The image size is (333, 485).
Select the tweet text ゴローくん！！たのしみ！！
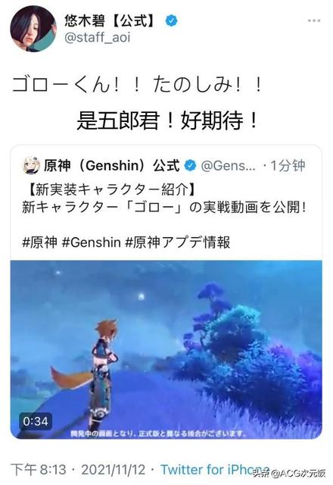tap(138, 85)
